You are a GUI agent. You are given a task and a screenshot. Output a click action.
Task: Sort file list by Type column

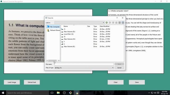click(95, 26)
